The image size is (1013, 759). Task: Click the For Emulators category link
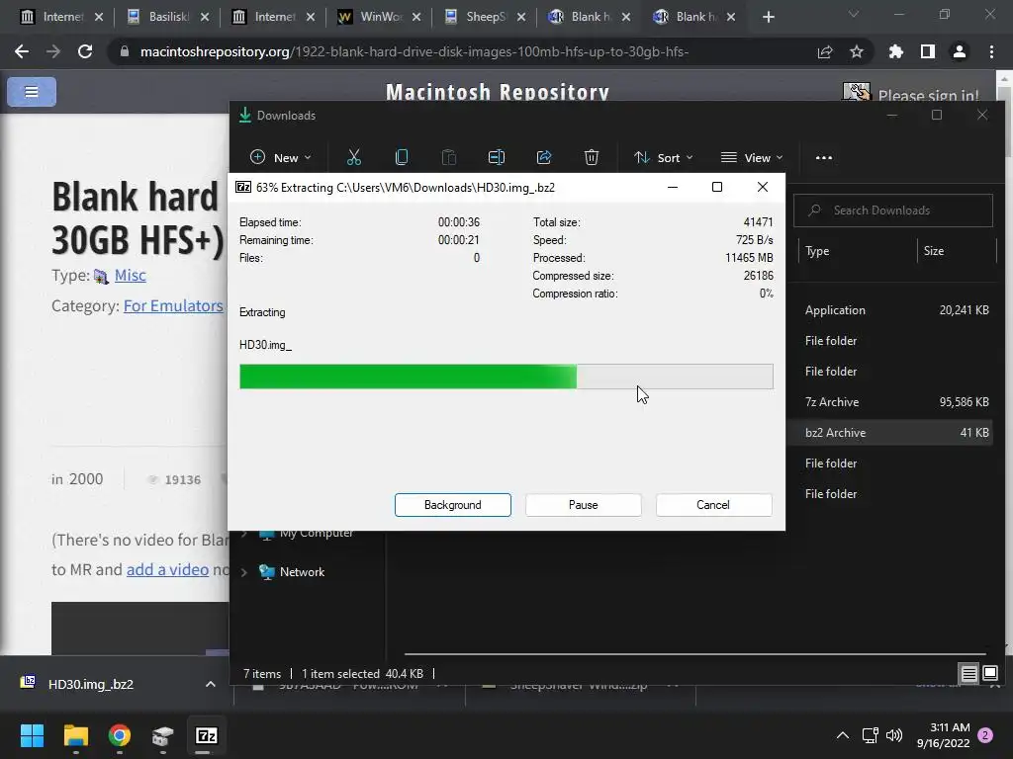point(173,306)
